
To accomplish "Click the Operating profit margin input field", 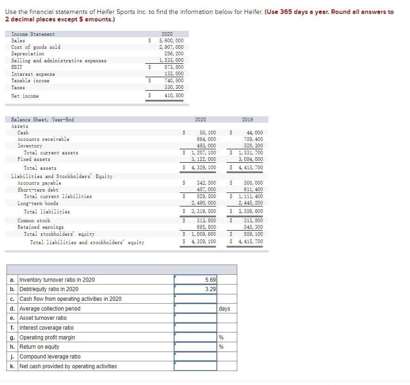I will [195, 336].
